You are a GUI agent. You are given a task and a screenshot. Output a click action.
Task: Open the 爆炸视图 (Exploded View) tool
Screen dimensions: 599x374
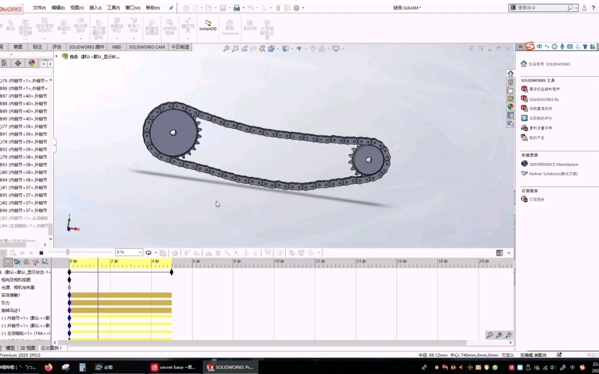point(187,27)
